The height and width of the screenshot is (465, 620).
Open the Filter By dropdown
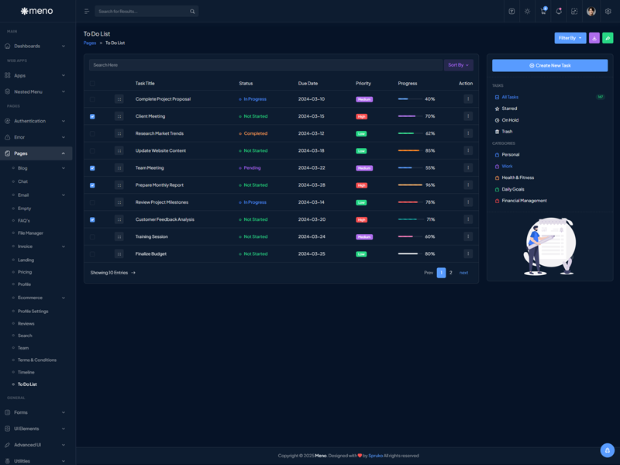point(570,38)
